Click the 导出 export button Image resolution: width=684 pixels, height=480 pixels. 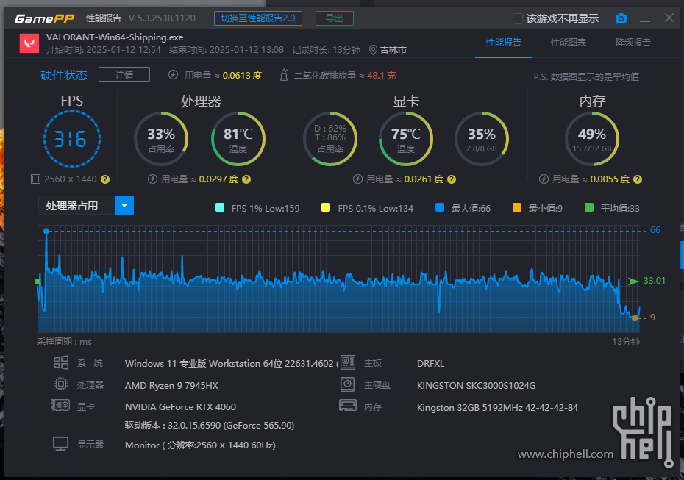pos(334,18)
